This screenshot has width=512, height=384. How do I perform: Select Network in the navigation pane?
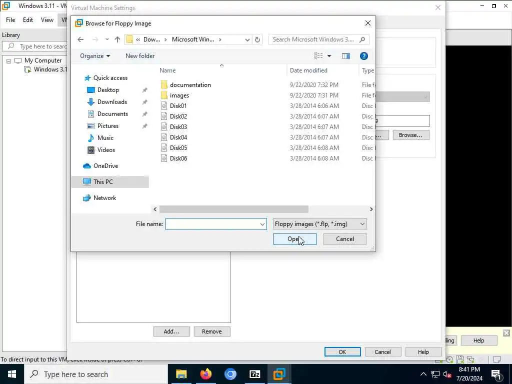(x=104, y=198)
